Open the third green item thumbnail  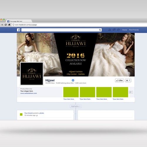104,92
